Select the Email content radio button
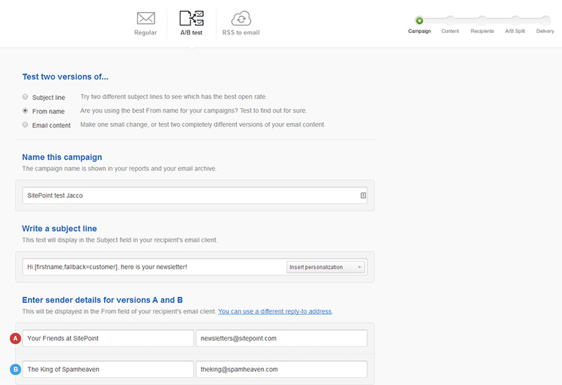The image size is (562, 385). [25, 125]
